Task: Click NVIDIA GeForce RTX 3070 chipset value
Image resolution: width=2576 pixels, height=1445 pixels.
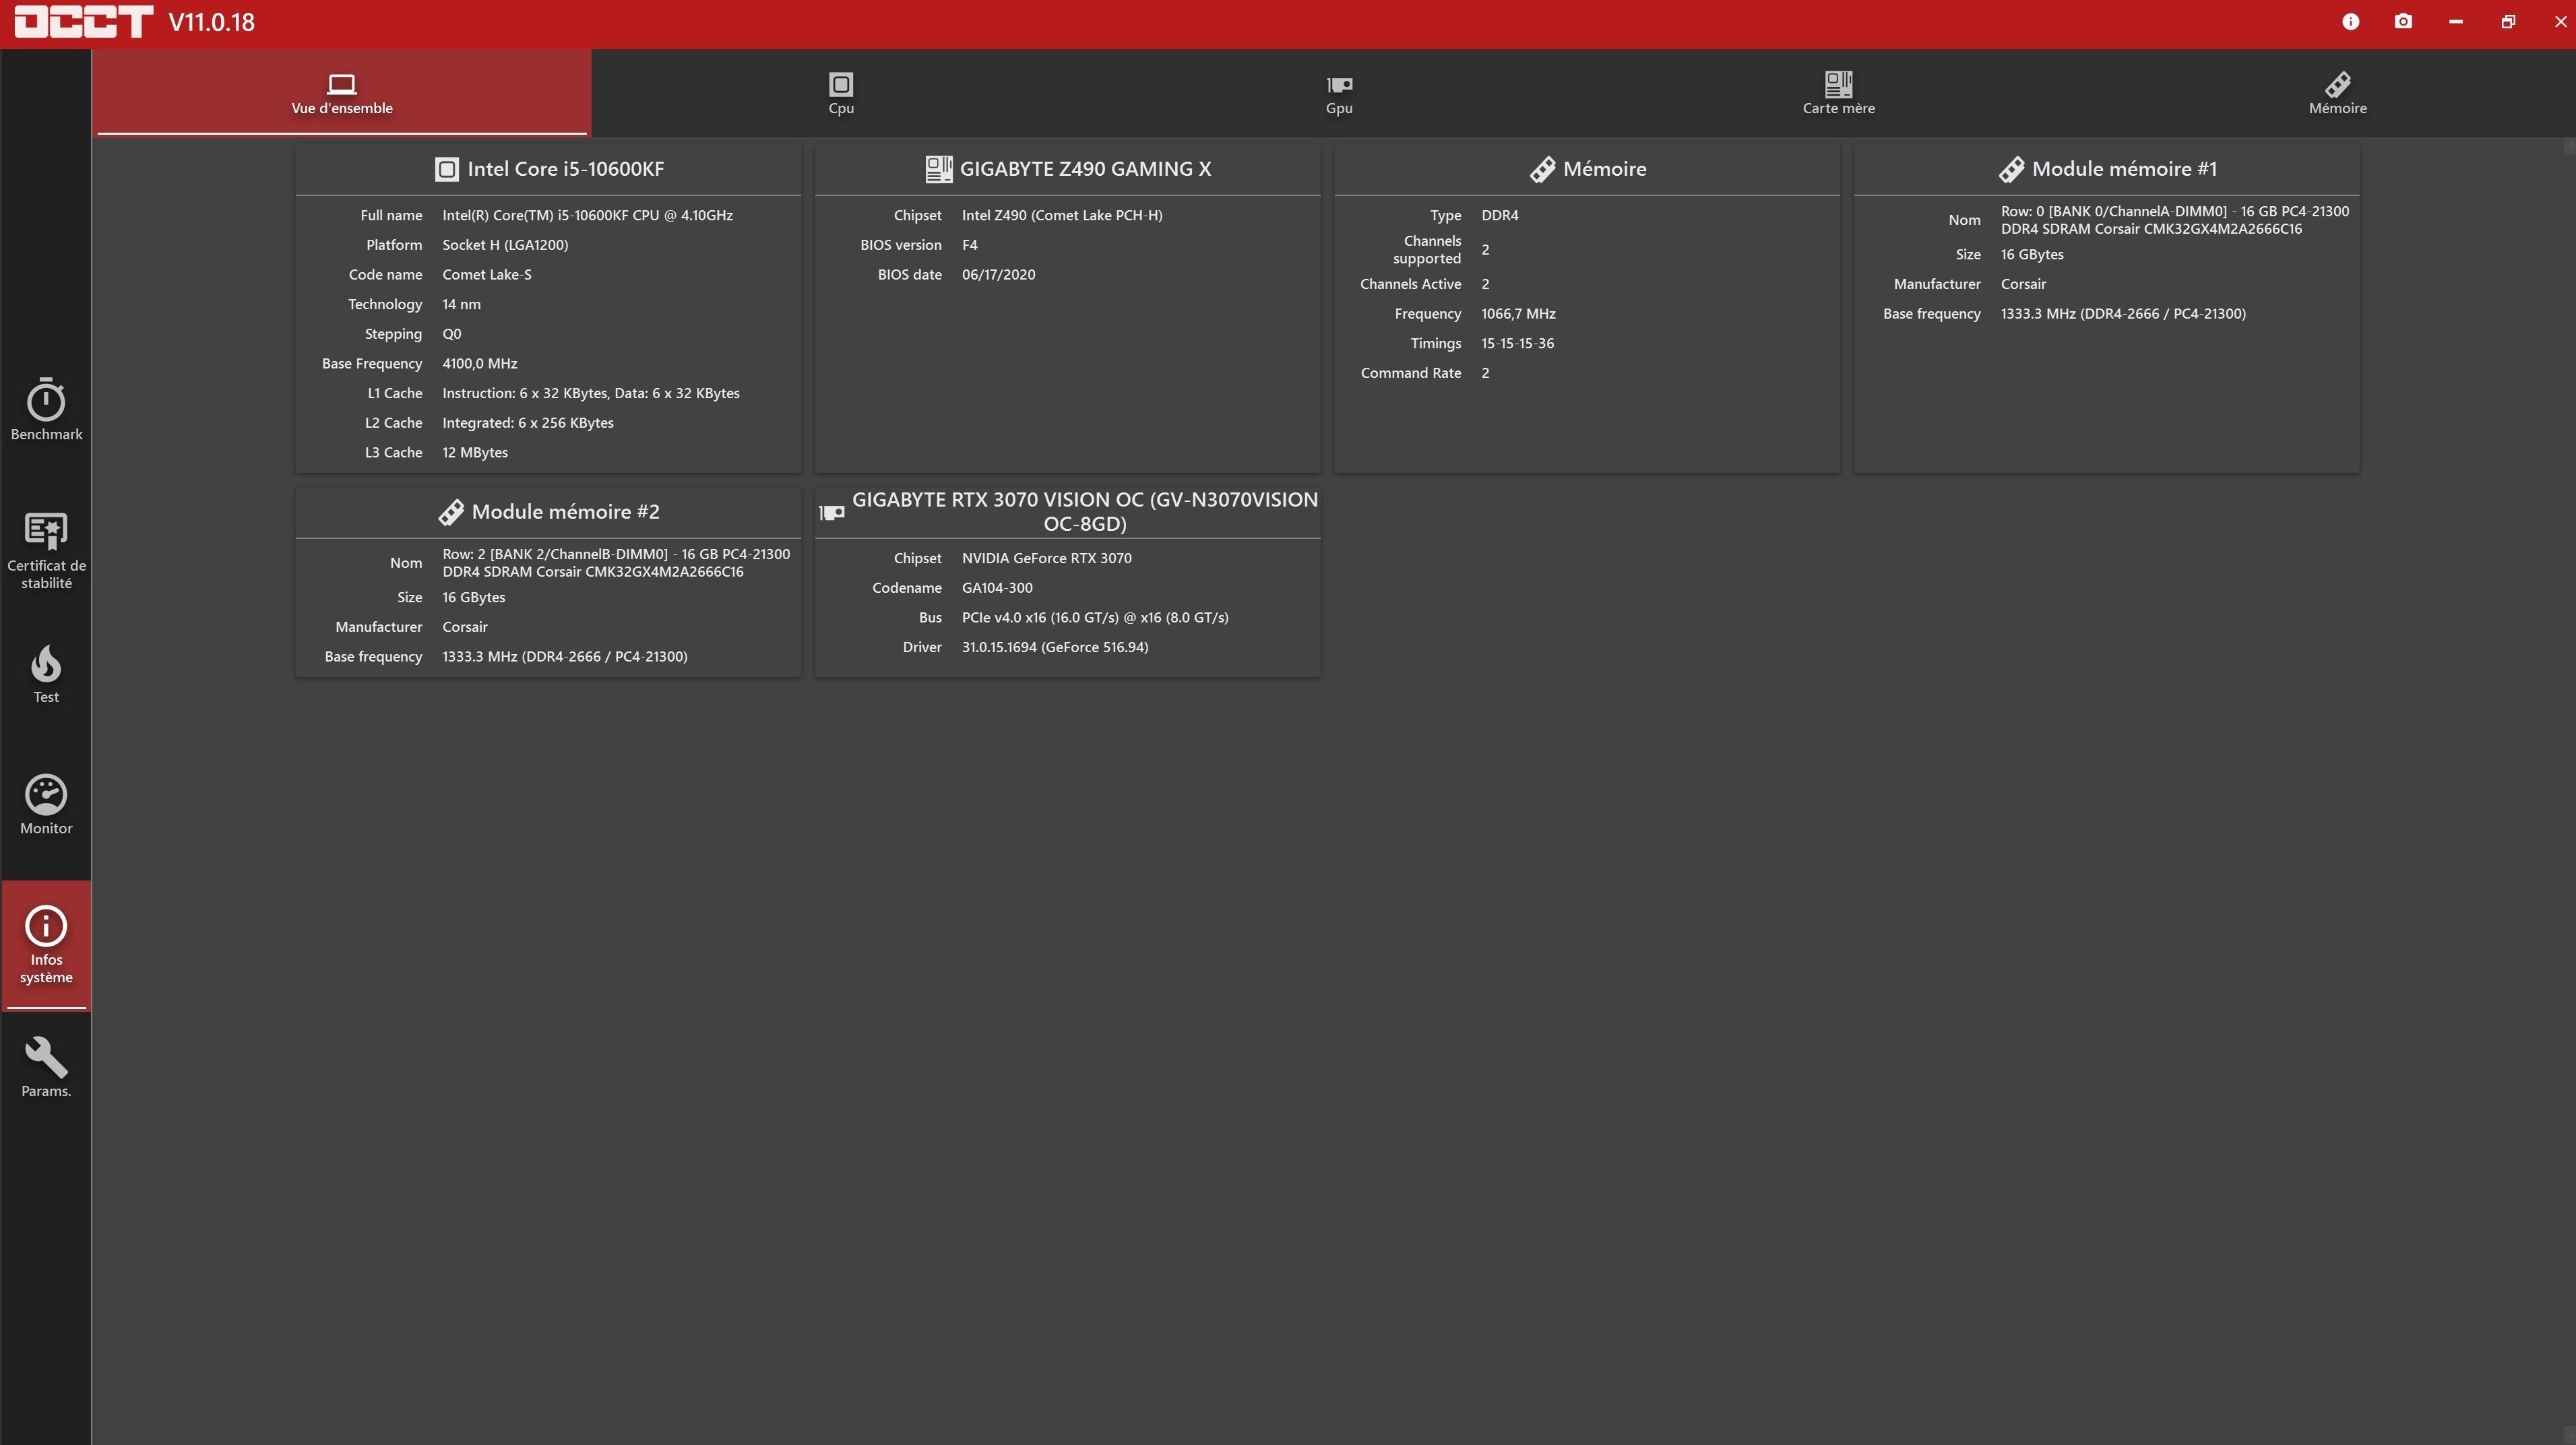Action: (x=1046, y=558)
